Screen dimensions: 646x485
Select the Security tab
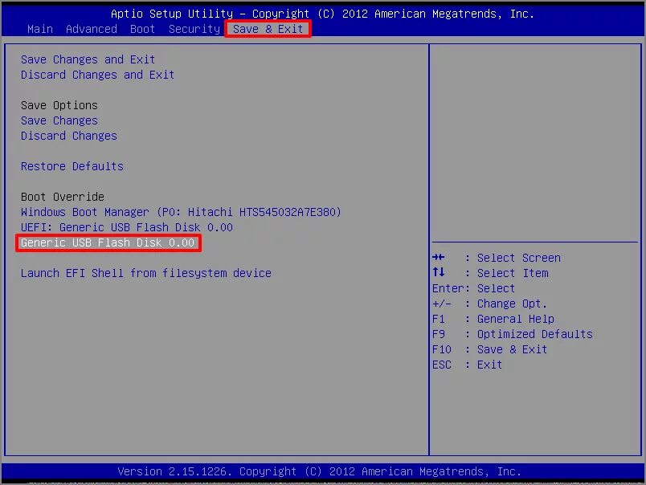pyautogui.click(x=194, y=29)
